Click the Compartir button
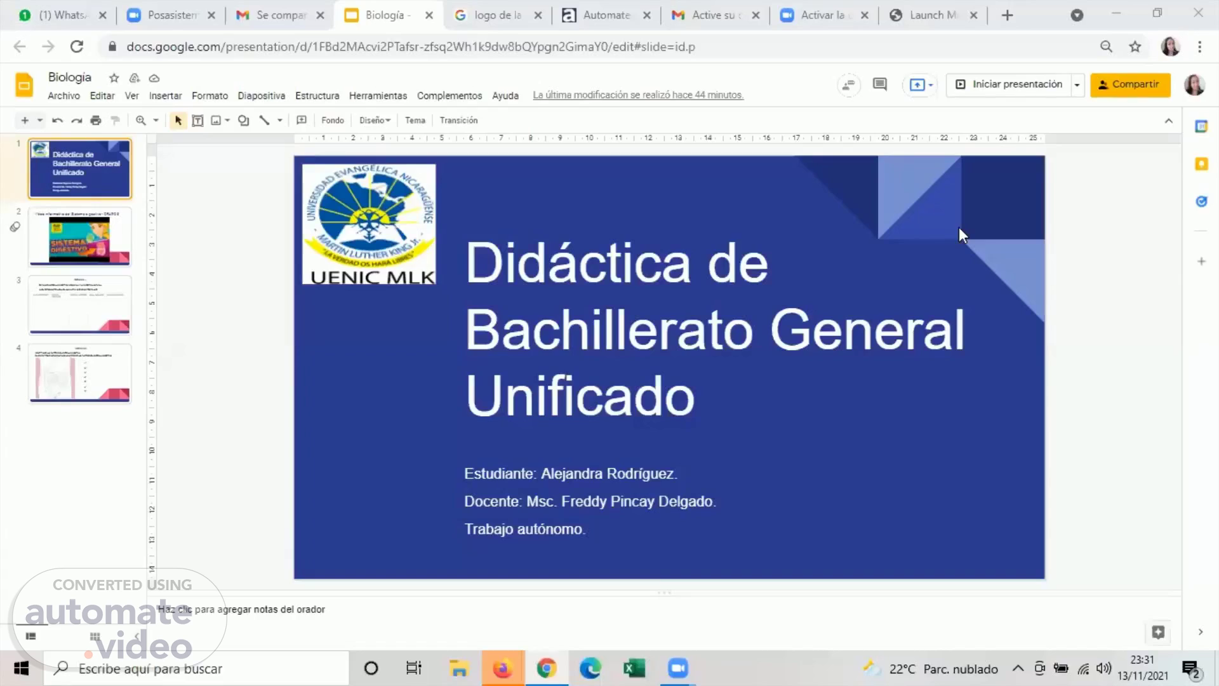The height and width of the screenshot is (686, 1219). (1130, 84)
